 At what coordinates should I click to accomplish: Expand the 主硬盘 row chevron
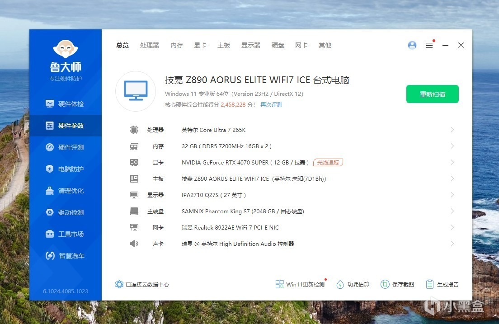coord(452,211)
